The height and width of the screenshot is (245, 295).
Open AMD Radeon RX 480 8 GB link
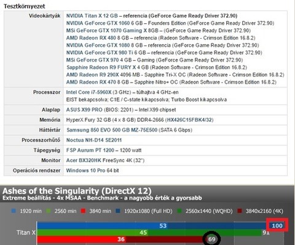98,38
